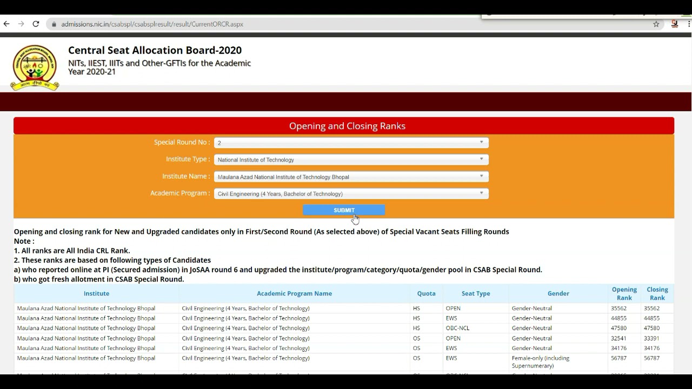Screen dimensions: 692x389
Task: Click the Seat Type column header
Action: [x=476, y=293]
